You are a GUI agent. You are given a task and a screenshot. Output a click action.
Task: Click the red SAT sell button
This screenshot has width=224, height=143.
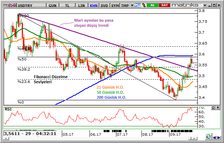164,5
